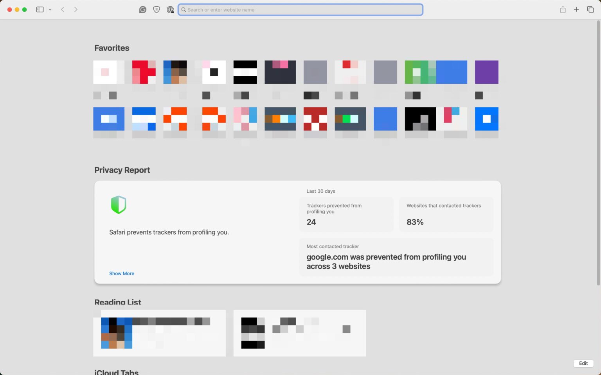Open the Share menu in the toolbar
Viewport: 601px width, 375px height.
pos(563,9)
